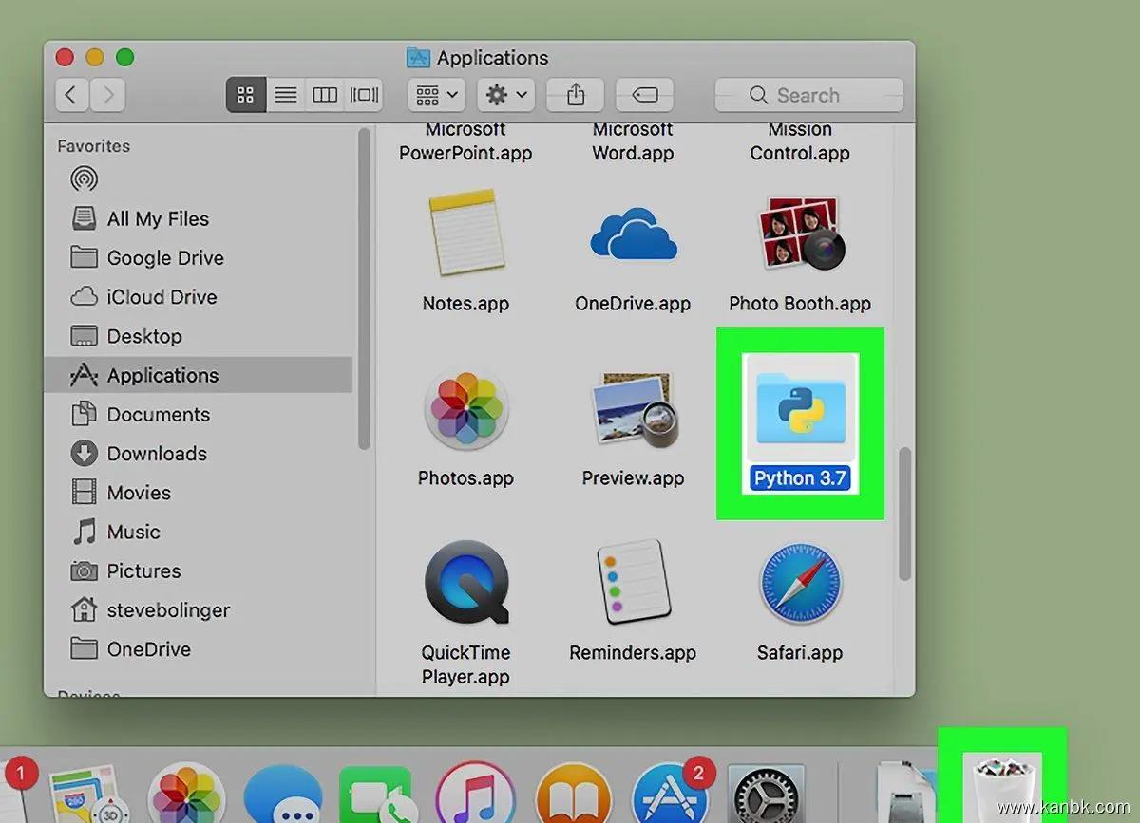The image size is (1140, 823).
Task: Click the Share toolbar button
Action: tap(576, 95)
